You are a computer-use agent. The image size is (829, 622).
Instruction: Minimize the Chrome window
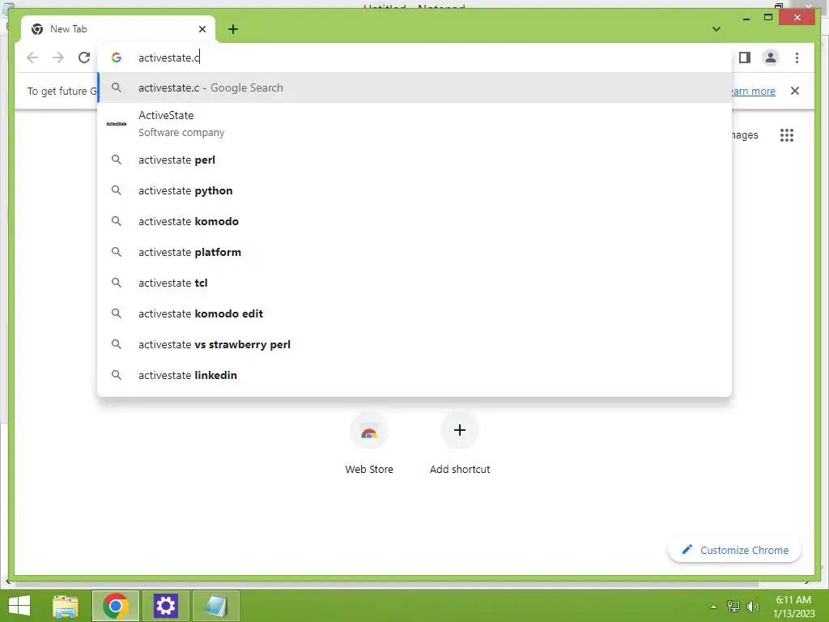coord(746,18)
